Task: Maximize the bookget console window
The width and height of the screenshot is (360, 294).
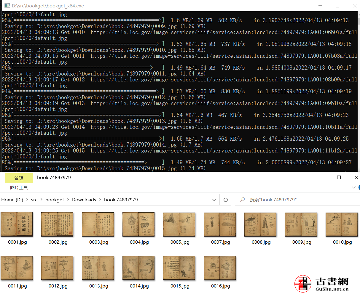Action: pyautogui.click(x=337, y=6)
